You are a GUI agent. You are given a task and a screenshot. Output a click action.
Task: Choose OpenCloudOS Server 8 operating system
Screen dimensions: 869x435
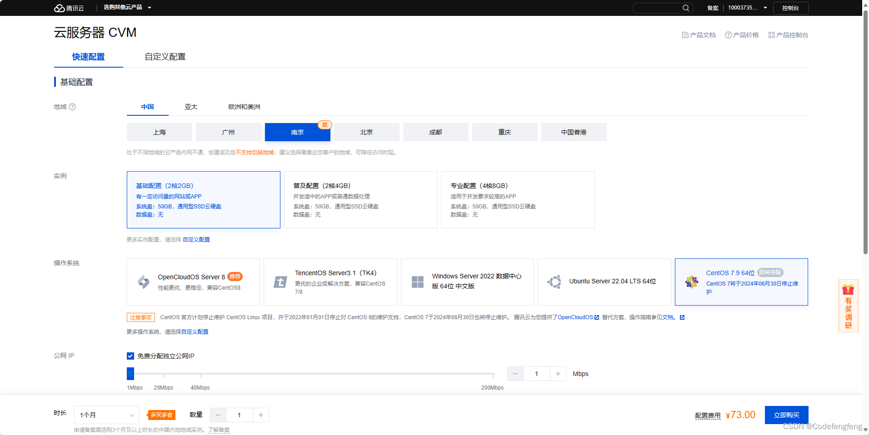click(x=193, y=282)
